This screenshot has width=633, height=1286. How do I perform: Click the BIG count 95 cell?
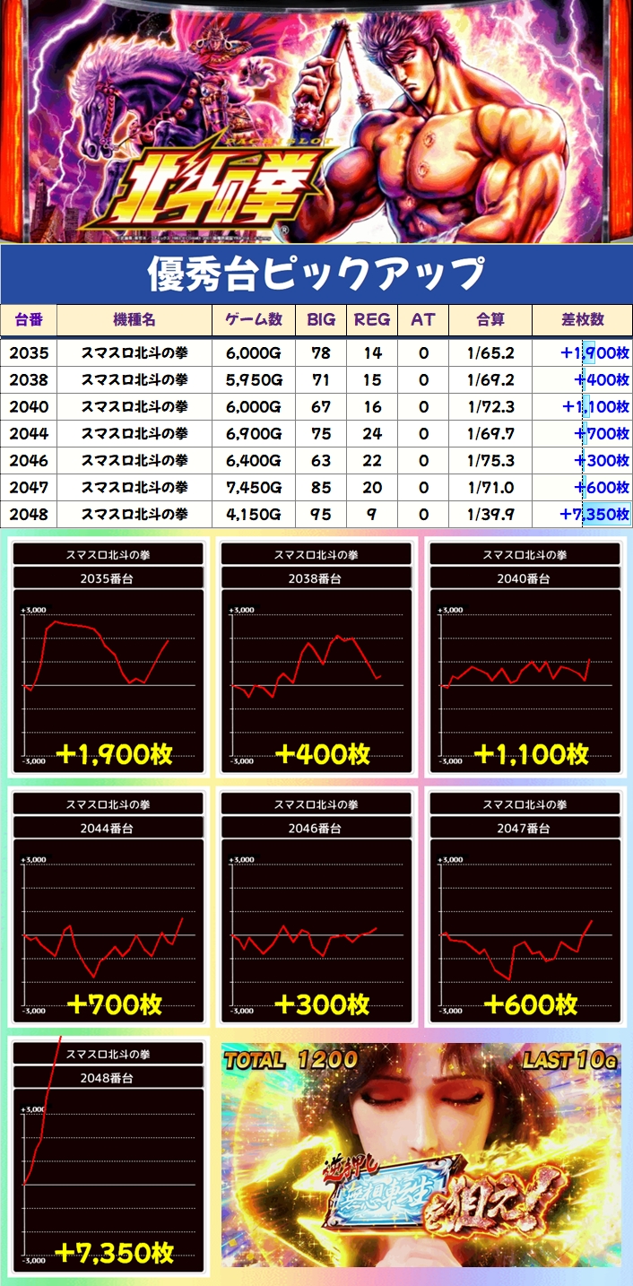pos(320,515)
